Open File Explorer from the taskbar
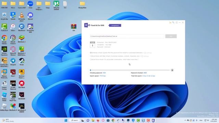 click(x=93, y=120)
